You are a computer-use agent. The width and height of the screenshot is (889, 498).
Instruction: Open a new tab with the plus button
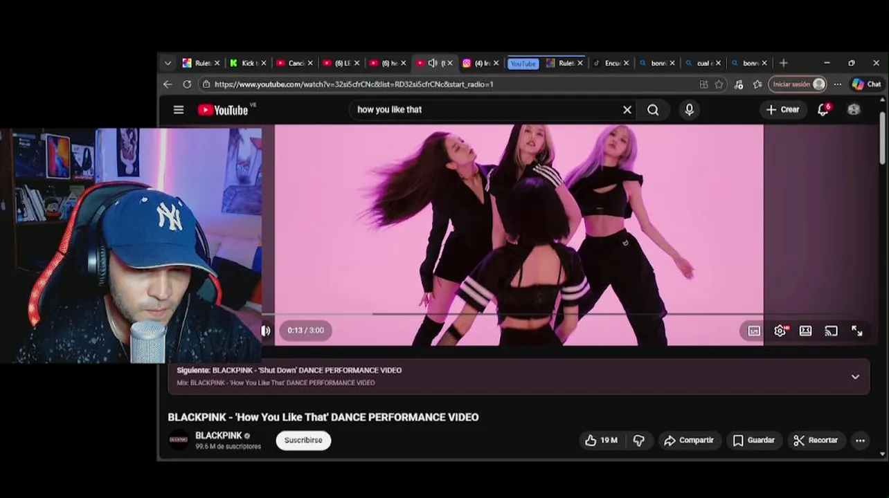coord(784,63)
